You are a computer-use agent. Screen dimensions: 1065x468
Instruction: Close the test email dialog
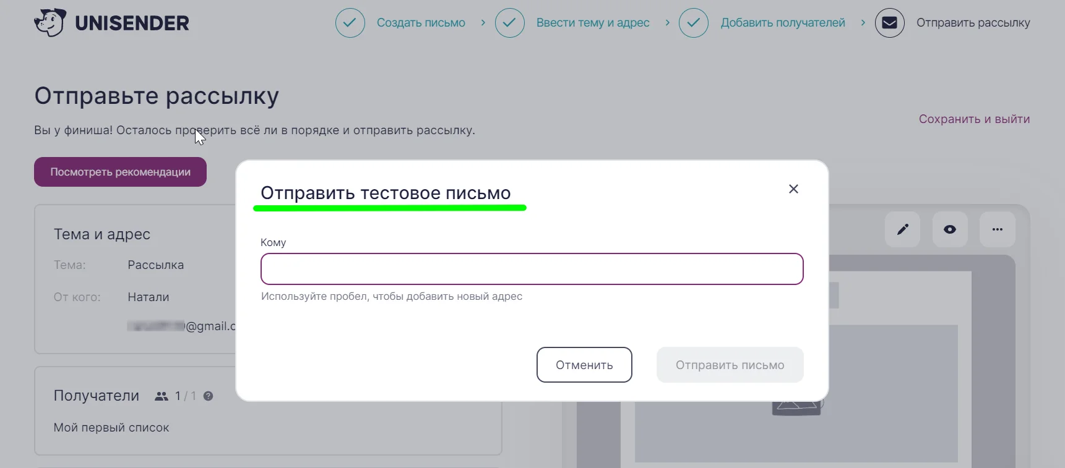[x=793, y=189]
